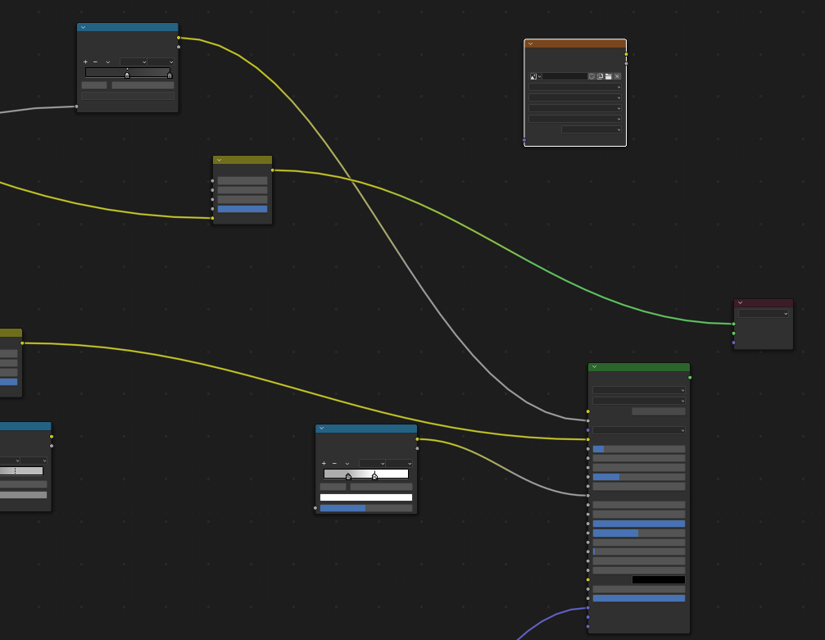Viewport: 825px width, 640px height.
Task: Open topmost dropdown in green shader node
Action: click(639, 390)
